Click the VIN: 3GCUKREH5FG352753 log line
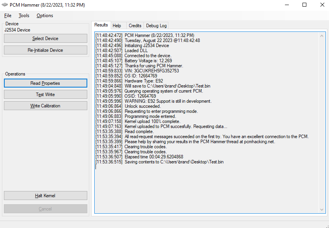329x228 pixels. tap(137, 71)
